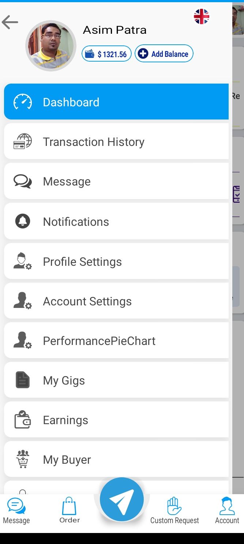
Task: Tap Asim Patra's profile photo
Action: (51, 46)
